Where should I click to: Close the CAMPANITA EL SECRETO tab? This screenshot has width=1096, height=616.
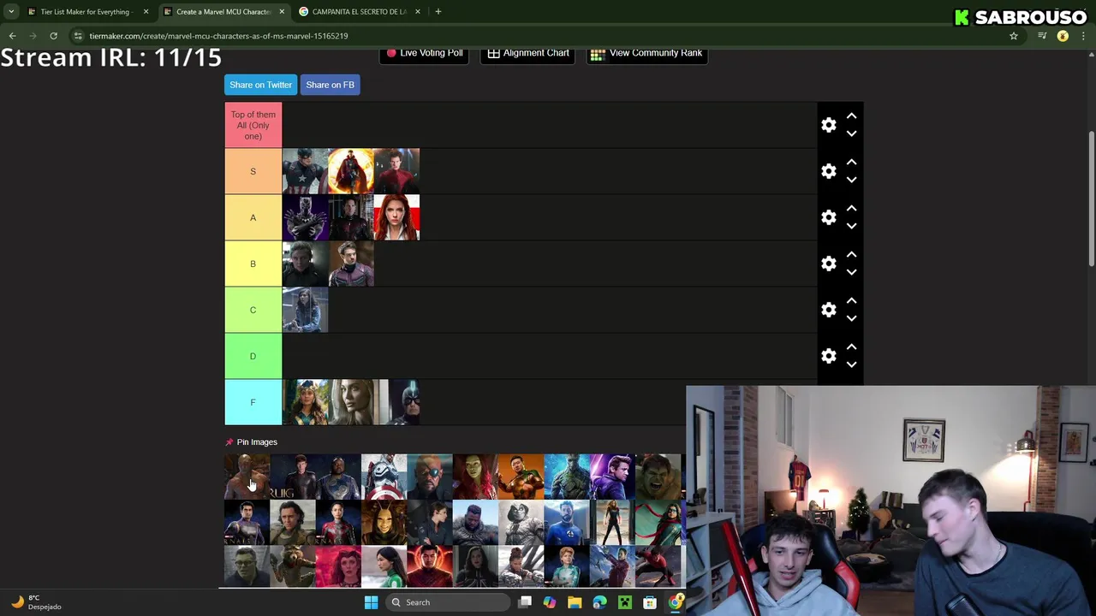[x=418, y=12]
